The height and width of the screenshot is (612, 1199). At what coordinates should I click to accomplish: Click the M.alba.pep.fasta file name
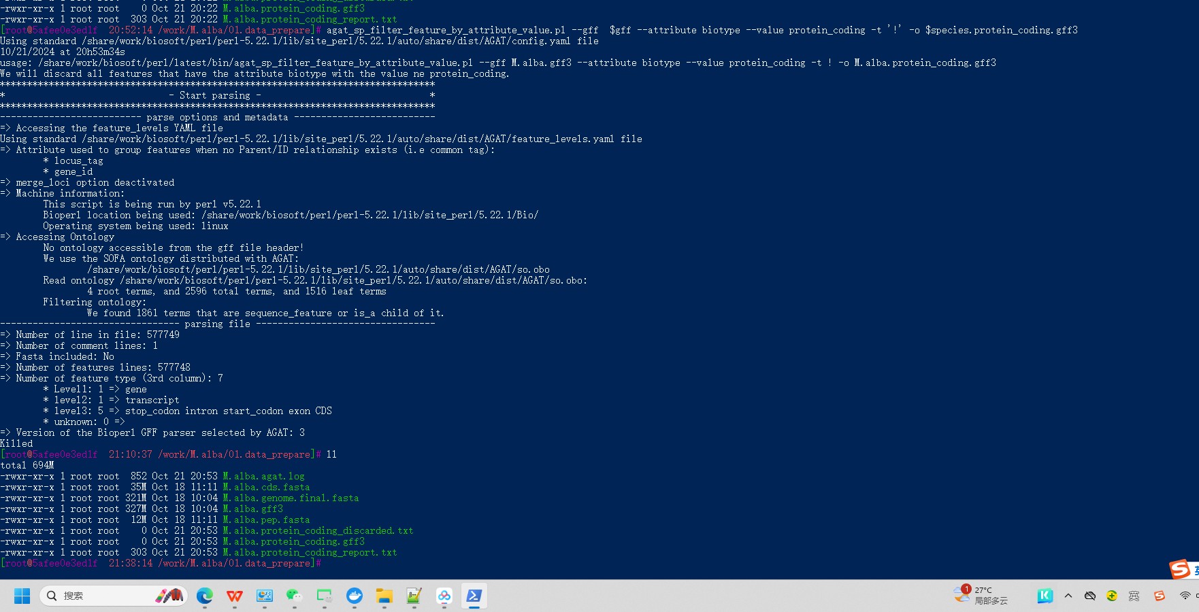tap(267, 520)
